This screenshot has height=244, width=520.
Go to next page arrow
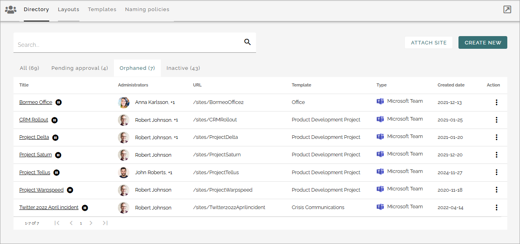tap(91, 223)
